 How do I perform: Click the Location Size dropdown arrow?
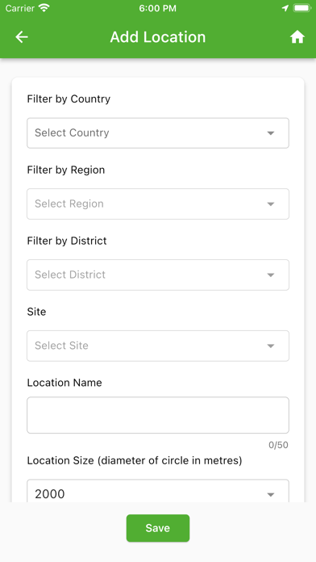pyautogui.click(x=271, y=495)
